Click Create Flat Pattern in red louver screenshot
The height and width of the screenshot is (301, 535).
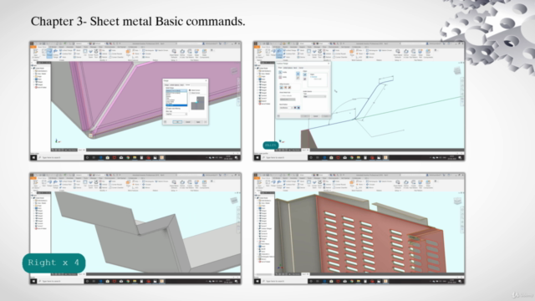pos(413,184)
